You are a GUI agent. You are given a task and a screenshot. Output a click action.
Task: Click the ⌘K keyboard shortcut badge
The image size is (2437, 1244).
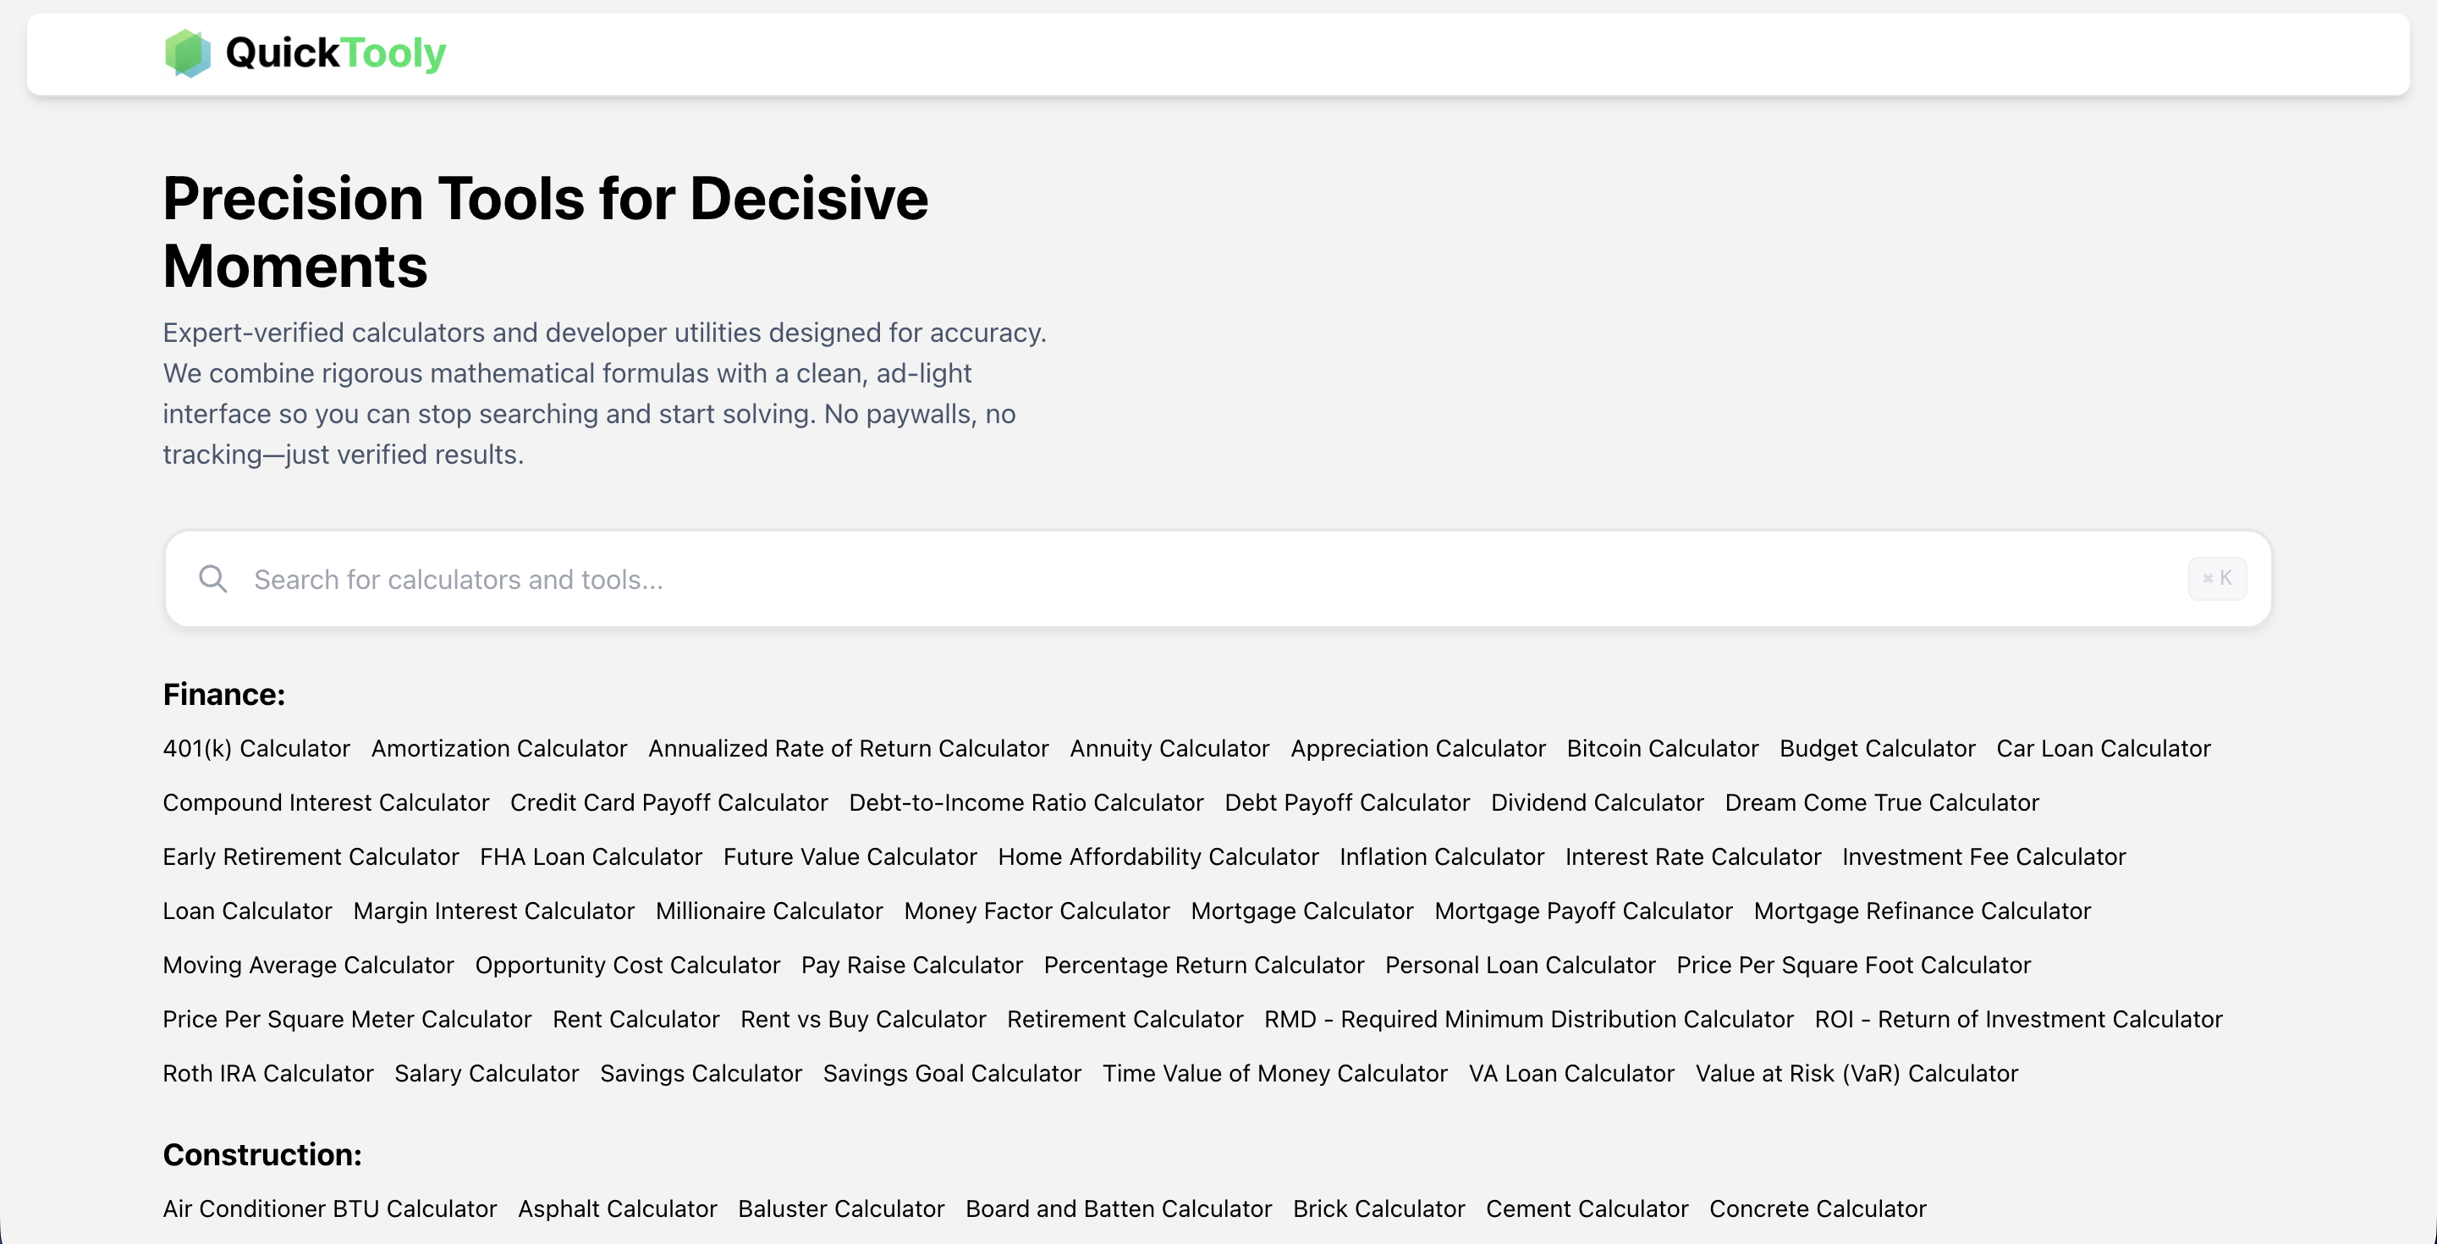[2218, 578]
